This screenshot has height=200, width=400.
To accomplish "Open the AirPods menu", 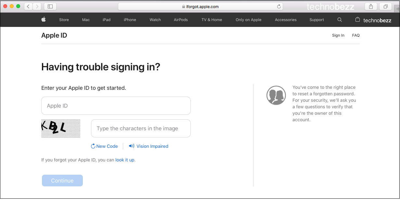I will click(181, 20).
